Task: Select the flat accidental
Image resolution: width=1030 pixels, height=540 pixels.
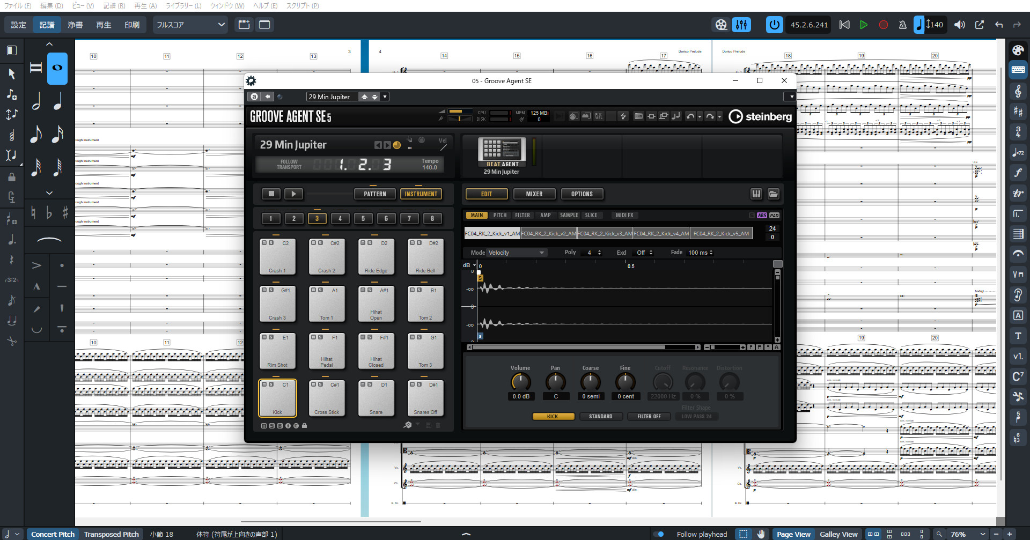Action: [x=49, y=213]
